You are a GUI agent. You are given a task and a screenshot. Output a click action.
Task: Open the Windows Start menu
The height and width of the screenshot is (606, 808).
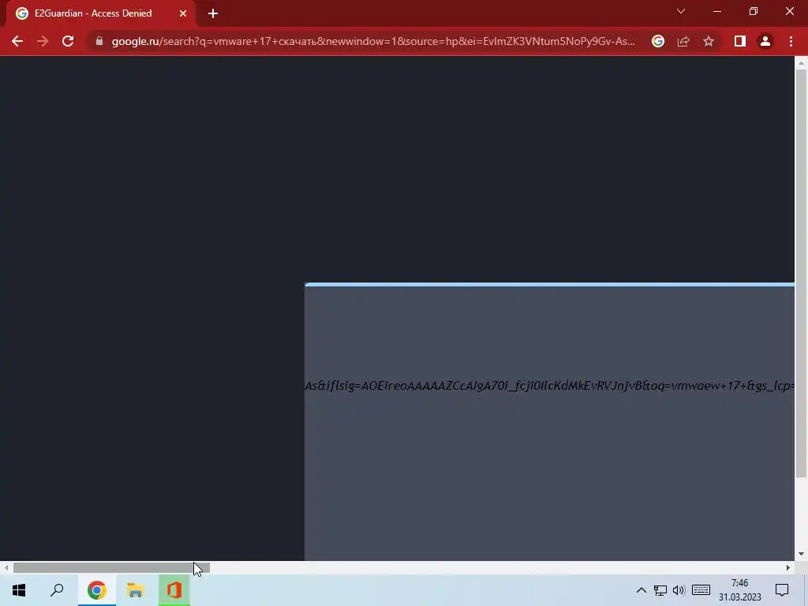[19, 590]
